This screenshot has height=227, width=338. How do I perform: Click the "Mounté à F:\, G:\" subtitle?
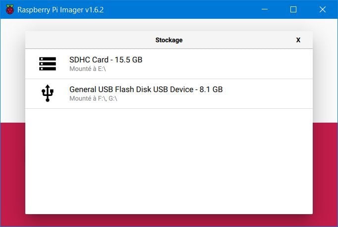[x=93, y=98]
